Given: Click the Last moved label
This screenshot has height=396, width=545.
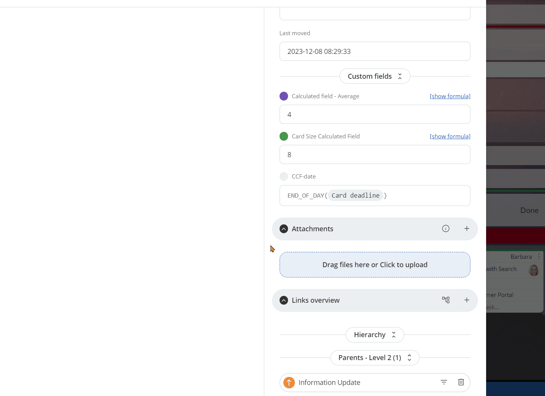Looking at the screenshot, I should click(294, 33).
